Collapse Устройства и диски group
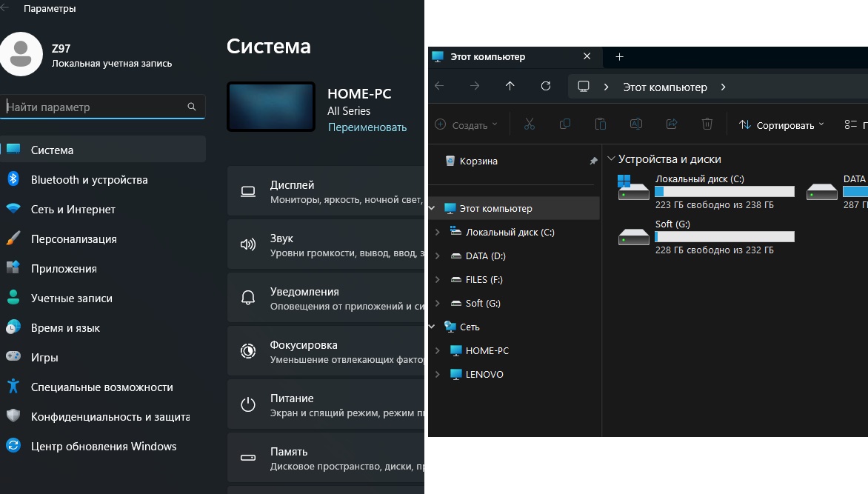Viewport: 868px width, 494px height. click(611, 159)
